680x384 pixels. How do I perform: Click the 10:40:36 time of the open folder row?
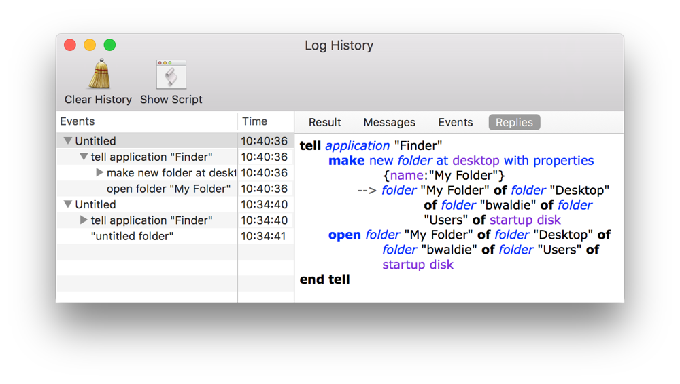tap(264, 189)
